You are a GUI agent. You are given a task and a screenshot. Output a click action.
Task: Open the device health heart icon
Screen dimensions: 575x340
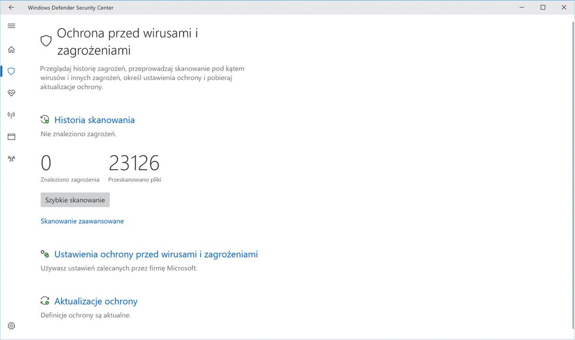coord(11,93)
